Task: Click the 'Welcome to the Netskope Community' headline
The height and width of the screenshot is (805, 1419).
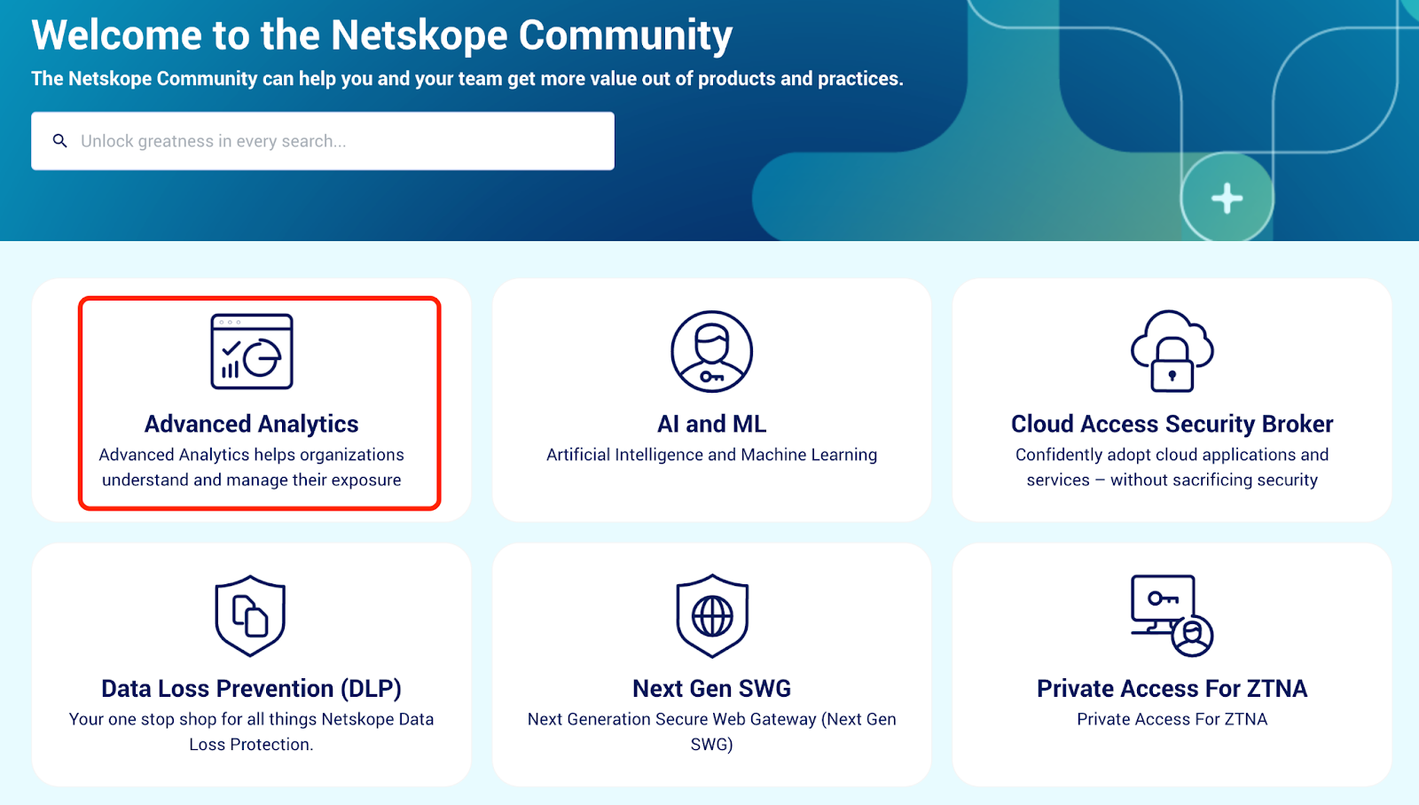Action: click(382, 35)
